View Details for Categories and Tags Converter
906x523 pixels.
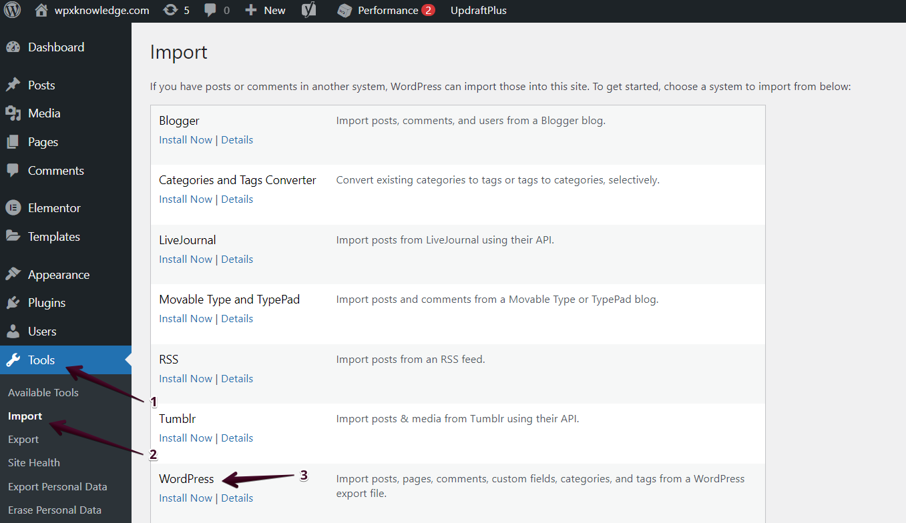(237, 199)
